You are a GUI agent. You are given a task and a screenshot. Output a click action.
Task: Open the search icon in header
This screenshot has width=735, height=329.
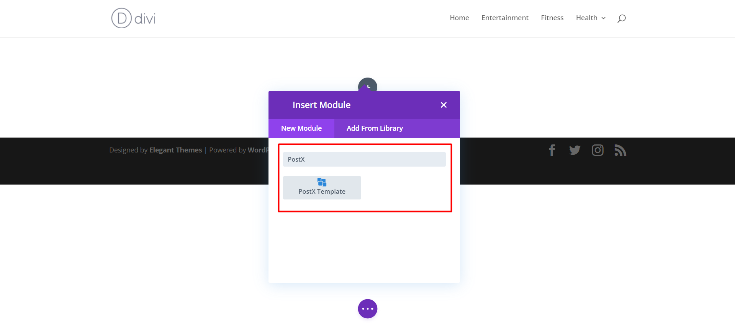pos(621,18)
